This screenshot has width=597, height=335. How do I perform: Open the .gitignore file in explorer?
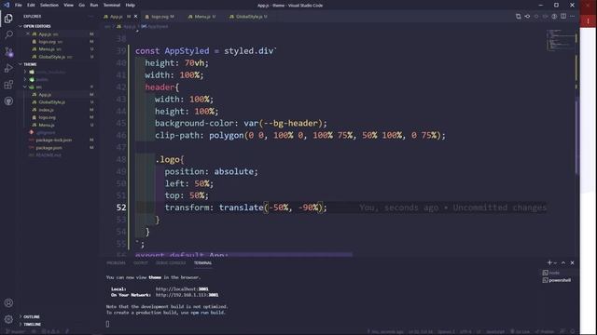click(x=46, y=132)
